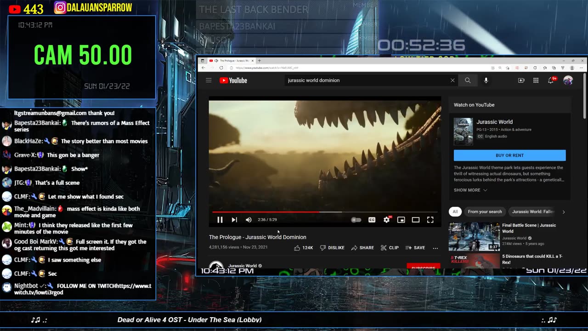The height and width of the screenshot is (331, 588).
Task: Close The Prologue browser tab
Action: tap(252, 61)
